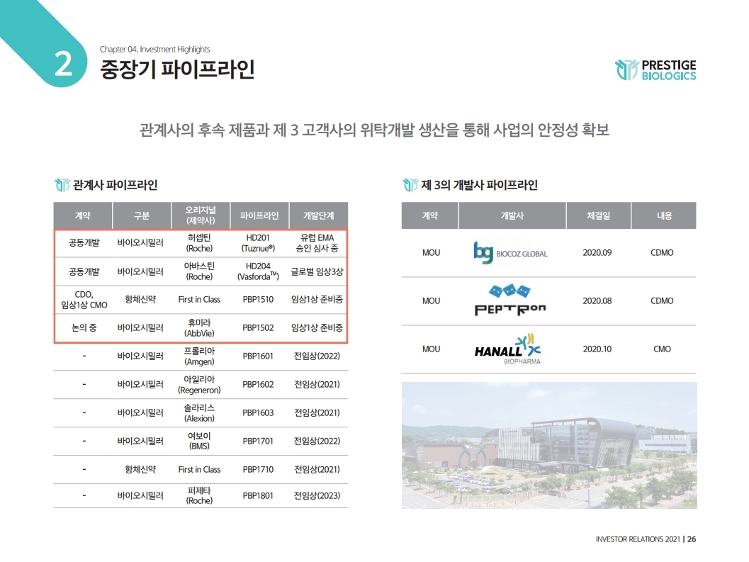The height and width of the screenshot is (562, 749).
Task: Click the PBP1510 pipeline cell
Action: click(x=258, y=300)
